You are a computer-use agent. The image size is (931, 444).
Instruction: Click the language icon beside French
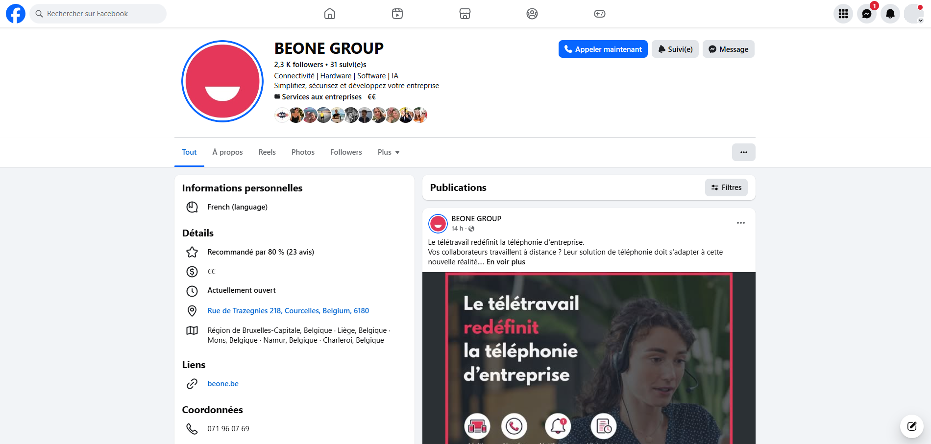pyautogui.click(x=192, y=207)
